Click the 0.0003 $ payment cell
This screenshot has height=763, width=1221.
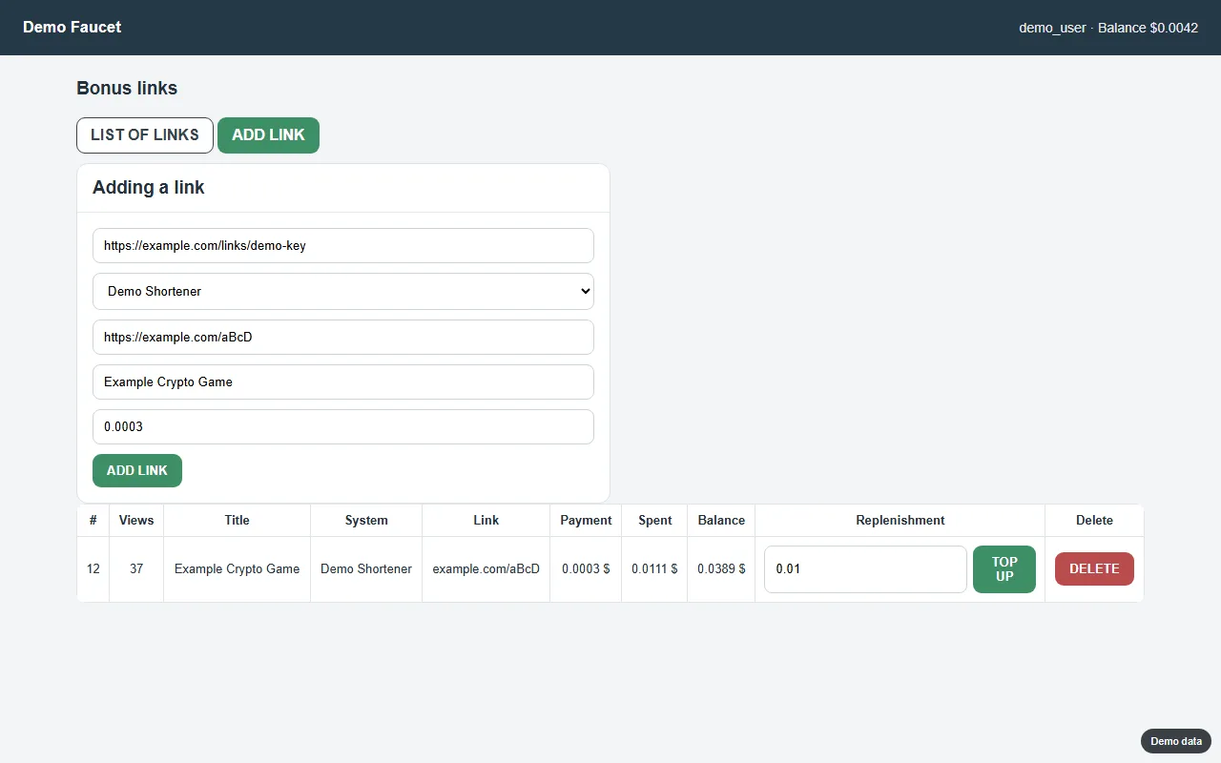pyautogui.click(x=586, y=568)
